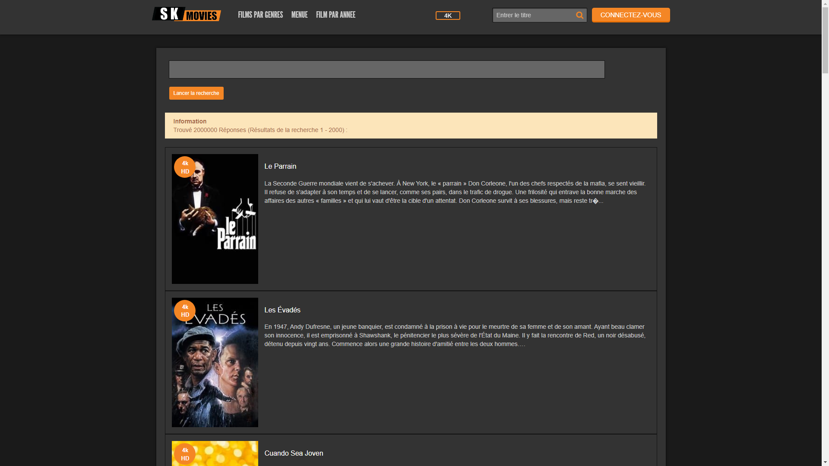Click the Le Parrain poster thumbnail
Viewport: 829px width, 466px height.
(x=215, y=219)
